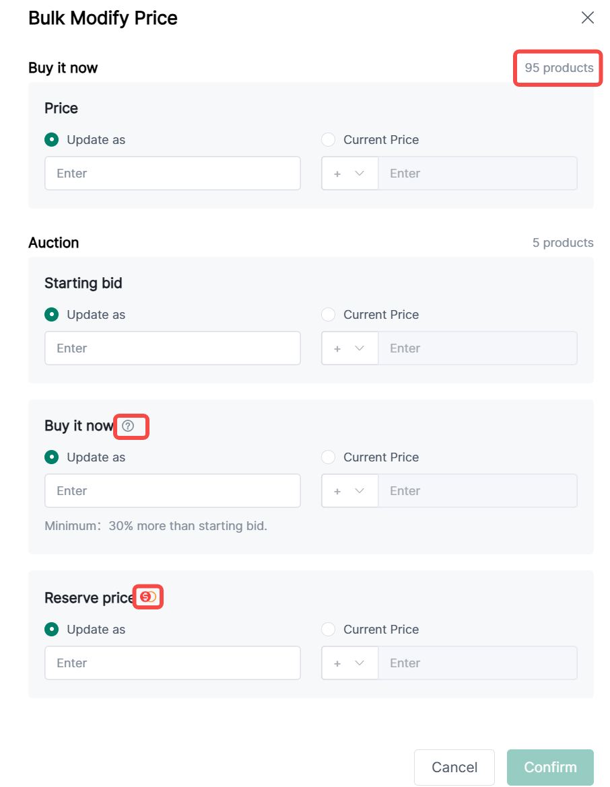Screen dimensions: 610x787
Task: Expand operator dropdown in Reserve price section
Action: [x=349, y=663]
